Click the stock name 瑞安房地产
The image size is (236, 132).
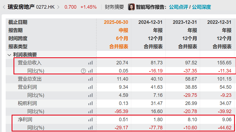pyautogui.click(x=21, y=7)
